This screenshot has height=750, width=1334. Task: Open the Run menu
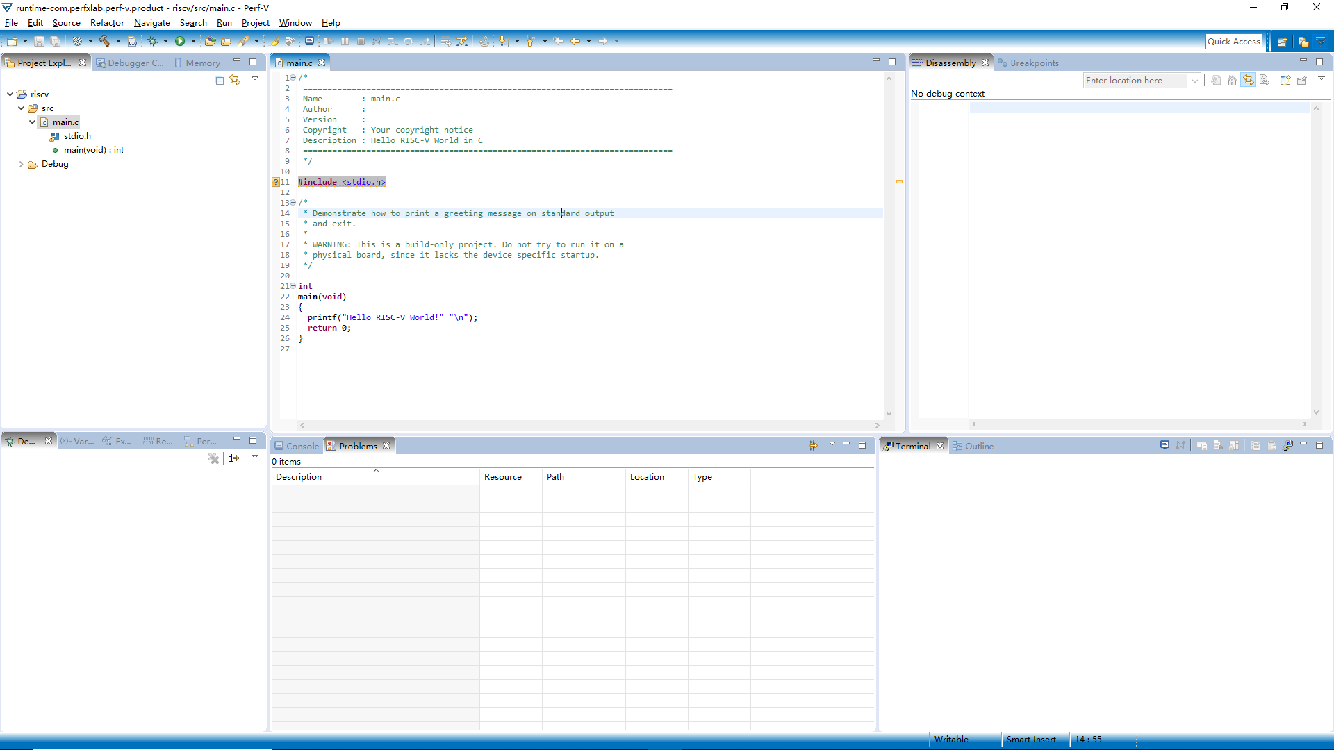click(x=224, y=22)
